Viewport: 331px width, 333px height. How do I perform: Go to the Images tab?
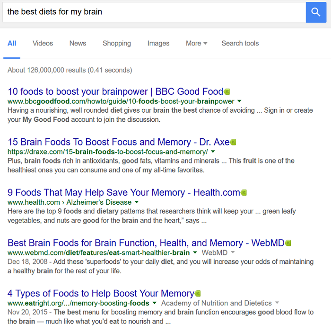point(158,43)
